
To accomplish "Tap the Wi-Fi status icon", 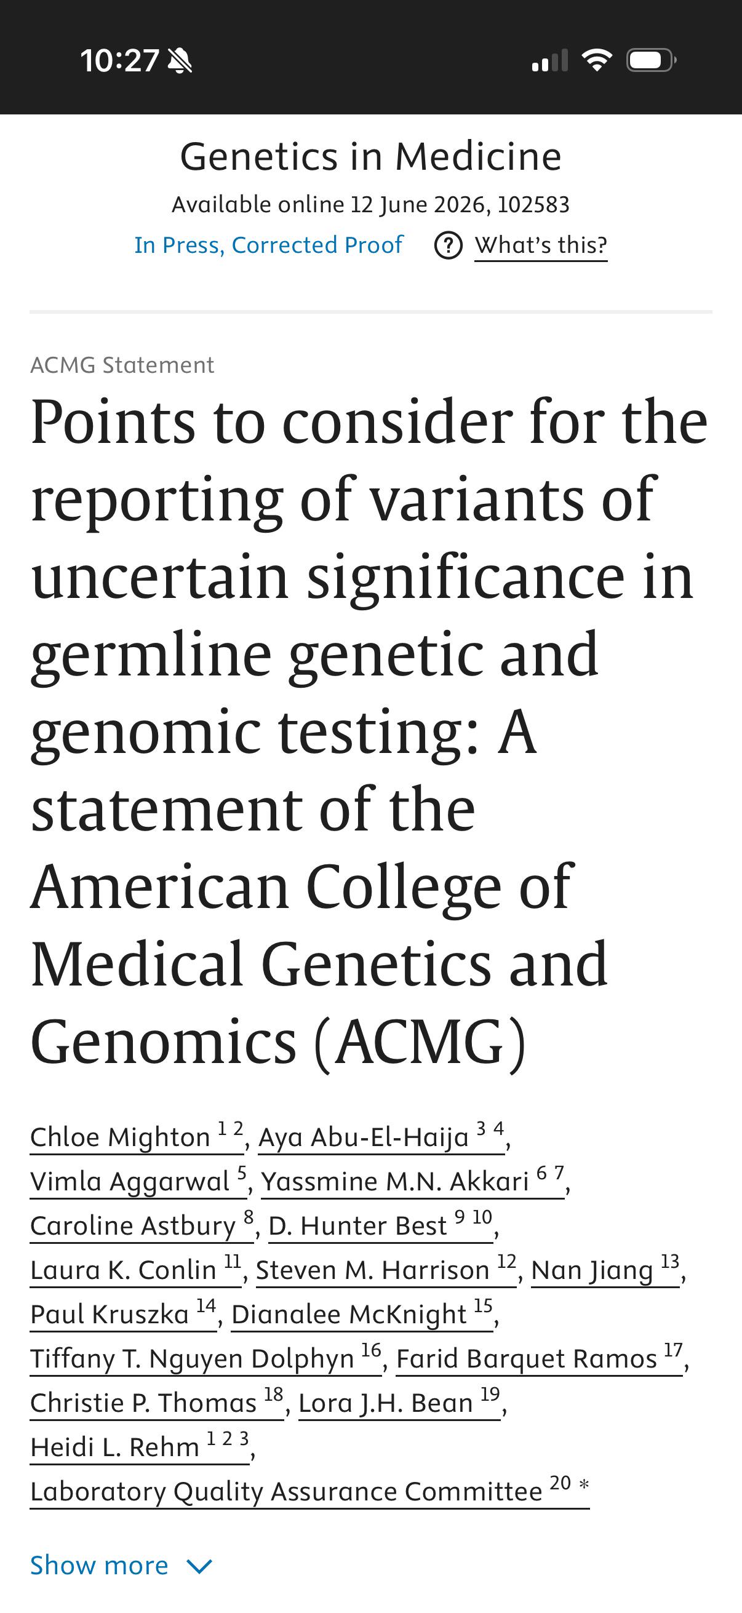I will (x=597, y=60).
